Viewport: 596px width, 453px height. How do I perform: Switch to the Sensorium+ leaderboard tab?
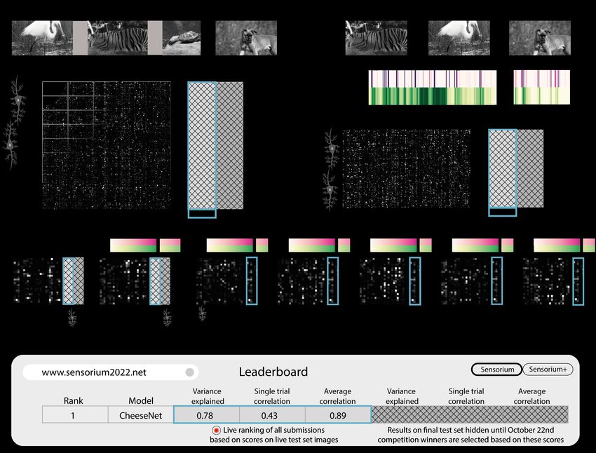pos(548,370)
